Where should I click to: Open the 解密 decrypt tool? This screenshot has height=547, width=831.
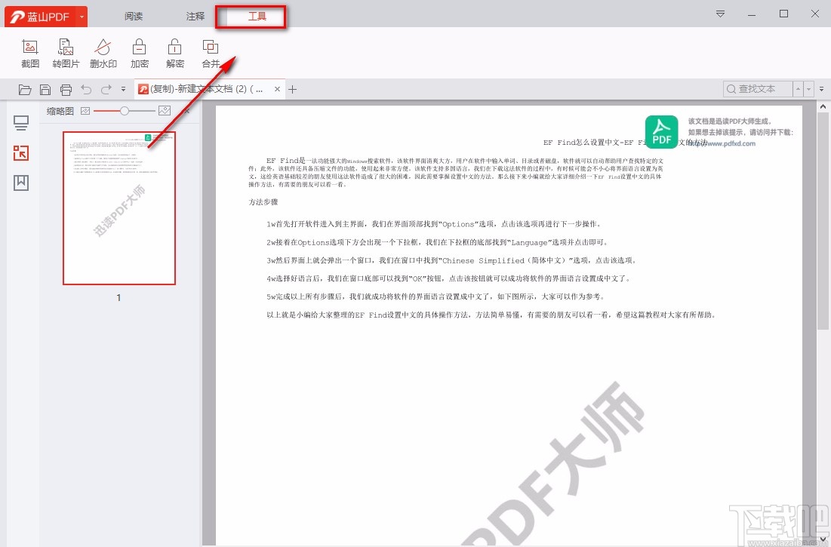tap(175, 54)
